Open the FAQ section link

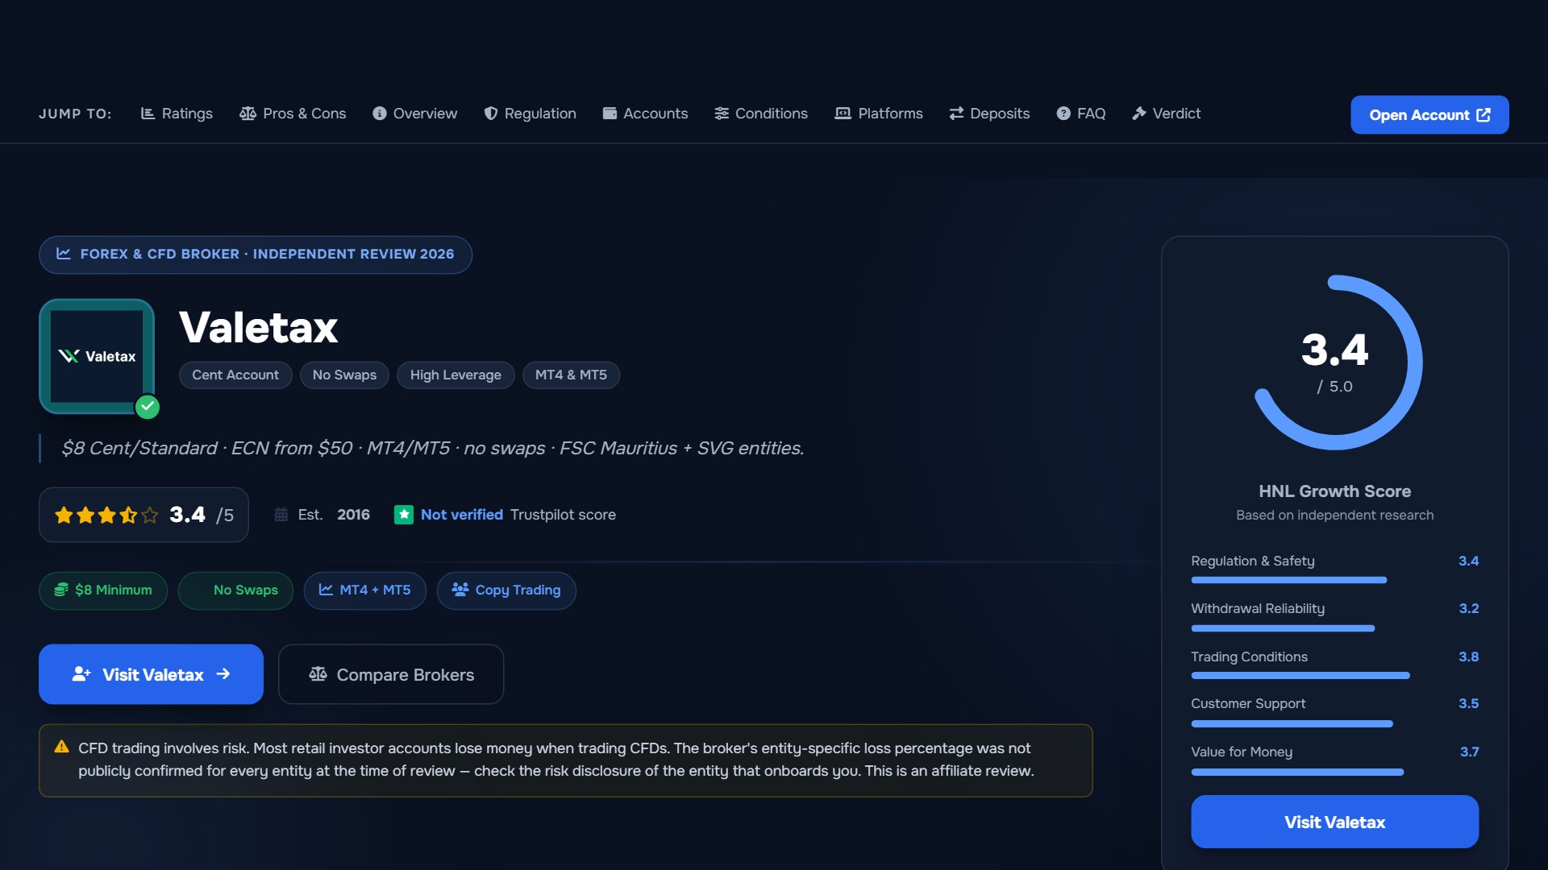[x=1080, y=114]
